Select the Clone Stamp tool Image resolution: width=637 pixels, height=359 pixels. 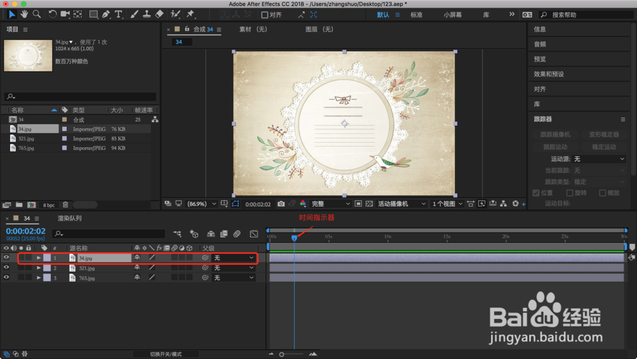click(x=147, y=14)
